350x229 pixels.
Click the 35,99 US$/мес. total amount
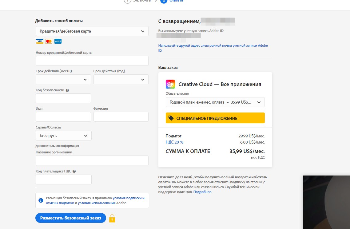point(247,151)
